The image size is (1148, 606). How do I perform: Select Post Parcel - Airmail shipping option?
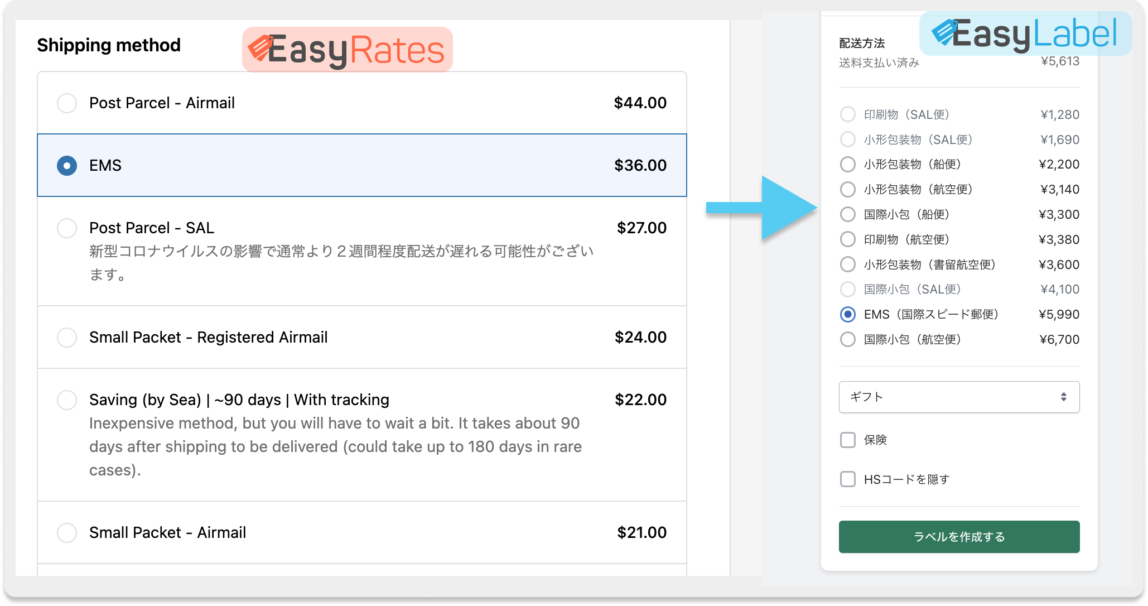pyautogui.click(x=67, y=103)
